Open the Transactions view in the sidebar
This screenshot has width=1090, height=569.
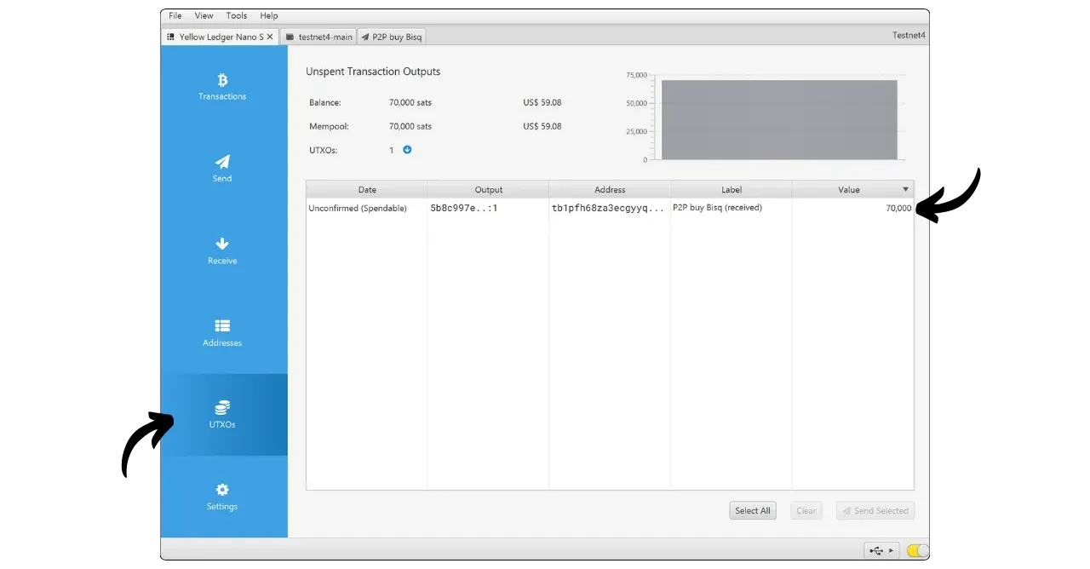222,86
